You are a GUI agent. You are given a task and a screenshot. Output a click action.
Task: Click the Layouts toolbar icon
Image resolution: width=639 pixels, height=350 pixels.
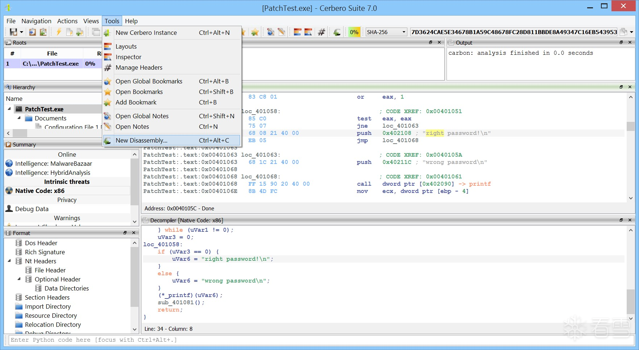click(297, 32)
